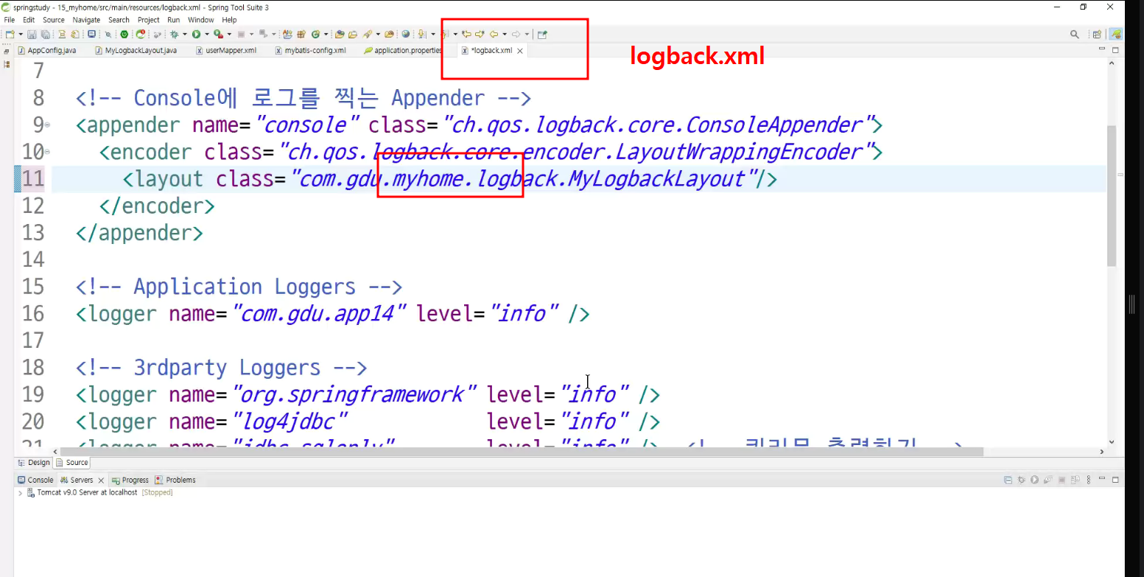
Task: Click the editor vertical scrollbar thumb
Action: pos(1112,195)
